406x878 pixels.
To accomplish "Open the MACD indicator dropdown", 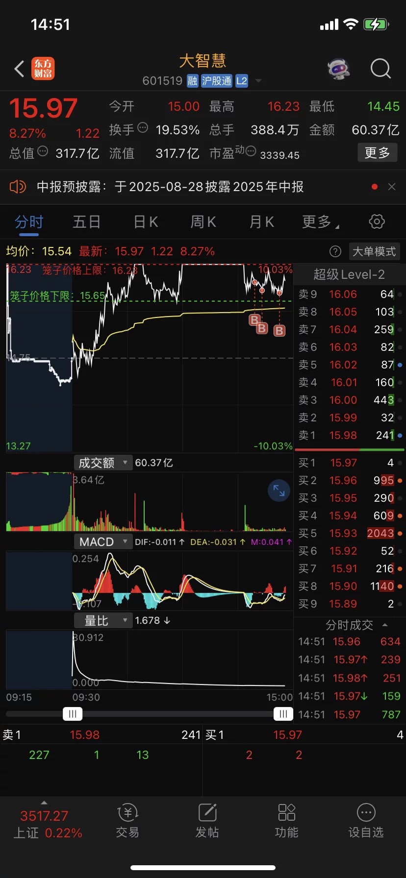I will [x=103, y=541].
